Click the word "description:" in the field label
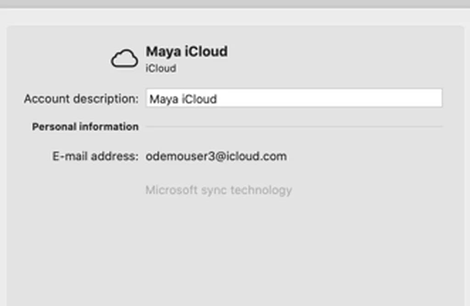 110,99
